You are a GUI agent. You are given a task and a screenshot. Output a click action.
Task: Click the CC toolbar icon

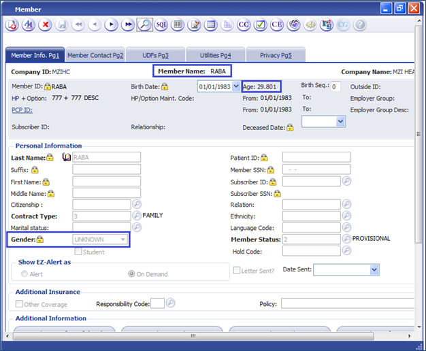click(x=244, y=25)
